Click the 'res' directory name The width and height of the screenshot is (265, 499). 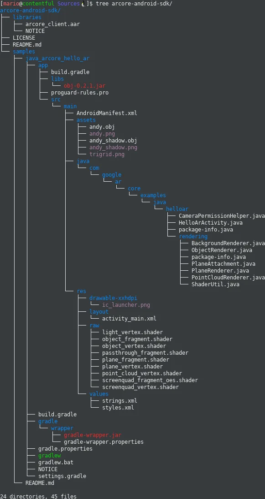click(82, 292)
